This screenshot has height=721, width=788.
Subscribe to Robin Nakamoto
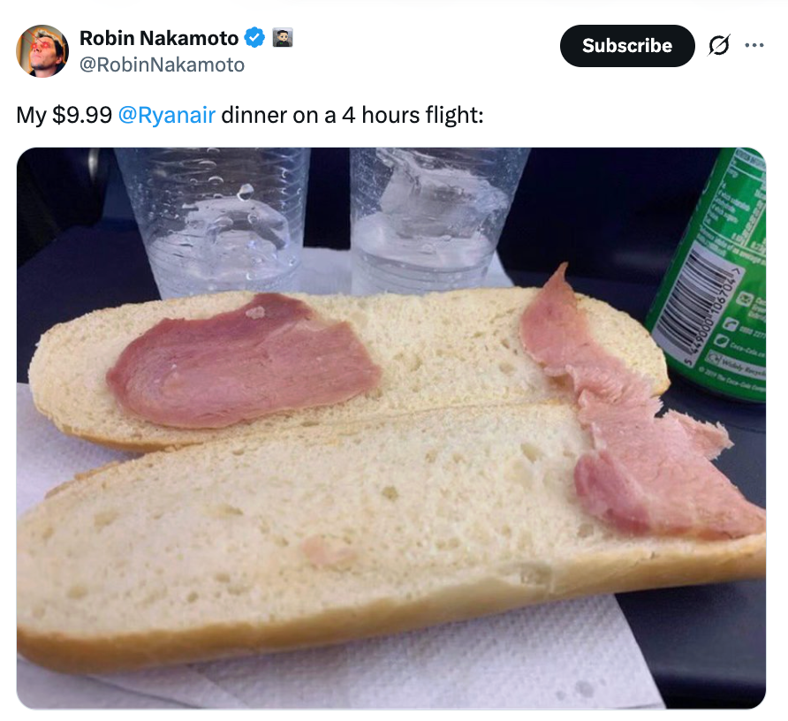627,46
